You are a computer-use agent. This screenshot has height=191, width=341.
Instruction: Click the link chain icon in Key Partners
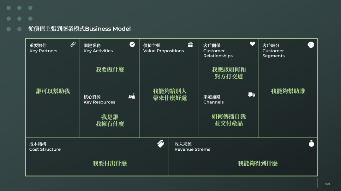(x=73, y=44)
